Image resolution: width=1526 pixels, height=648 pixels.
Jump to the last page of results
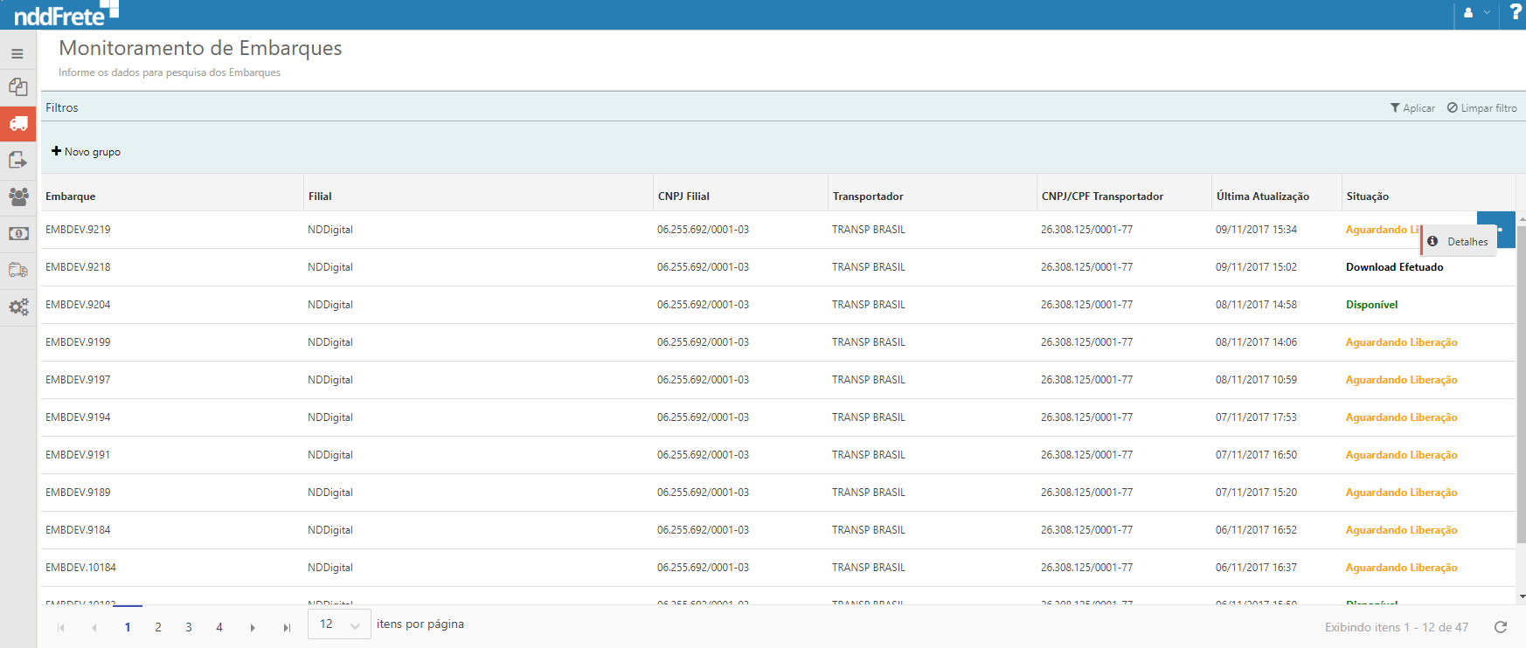(287, 627)
